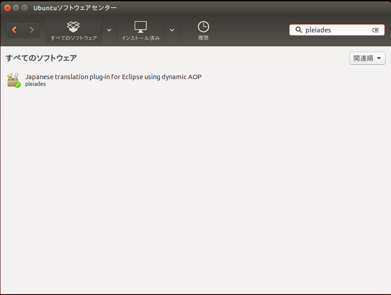Expand the dropdown arrow beside インストール済み

point(172,30)
